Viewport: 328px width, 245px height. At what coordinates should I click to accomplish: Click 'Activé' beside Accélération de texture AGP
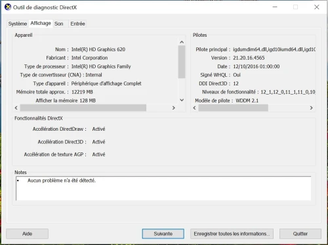click(x=98, y=154)
